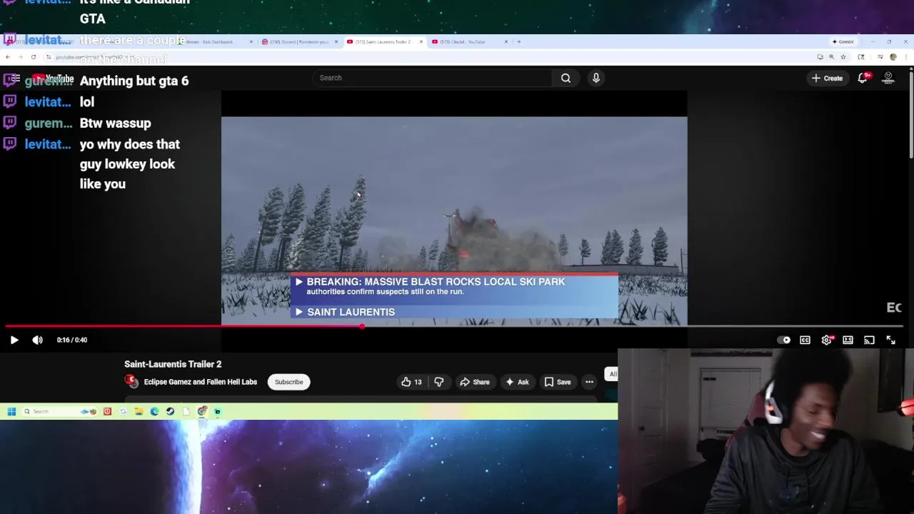This screenshot has height=514, width=914.
Task: Cast video with Play on TV icon
Action: point(869,341)
